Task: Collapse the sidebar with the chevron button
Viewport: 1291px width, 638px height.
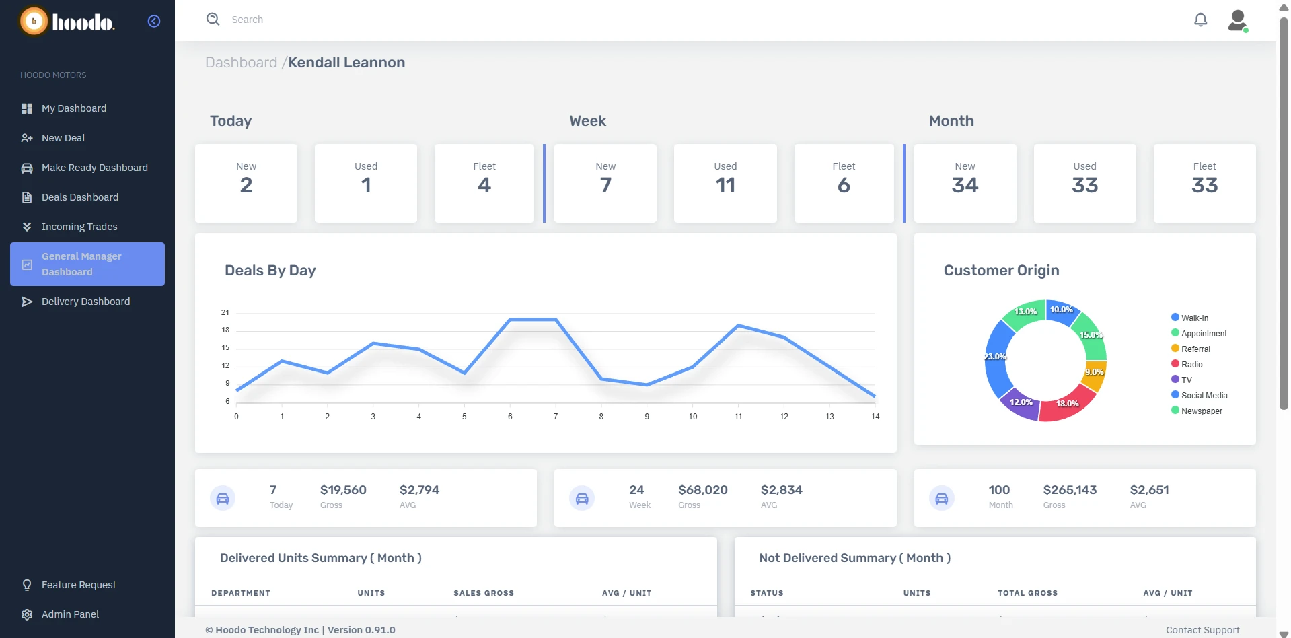Action: 153,21
